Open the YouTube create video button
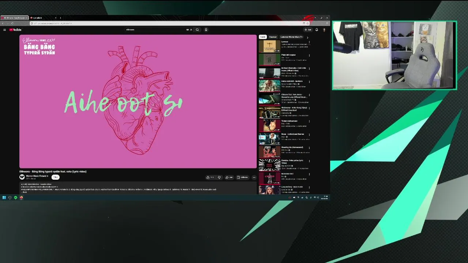The height and width of the screenshot is (263, 468). coord(308,30)
